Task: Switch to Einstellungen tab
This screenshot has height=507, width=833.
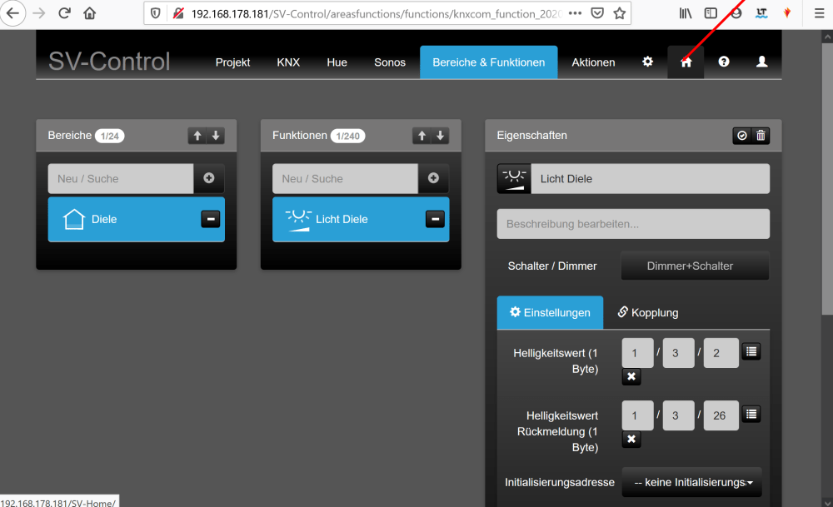Action: coord(550,313)
